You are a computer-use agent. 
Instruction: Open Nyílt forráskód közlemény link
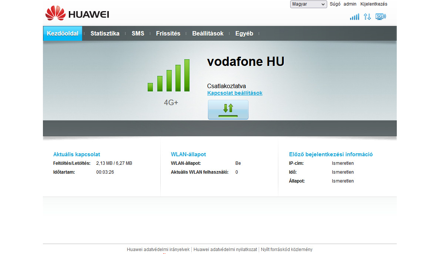point(286,250)
